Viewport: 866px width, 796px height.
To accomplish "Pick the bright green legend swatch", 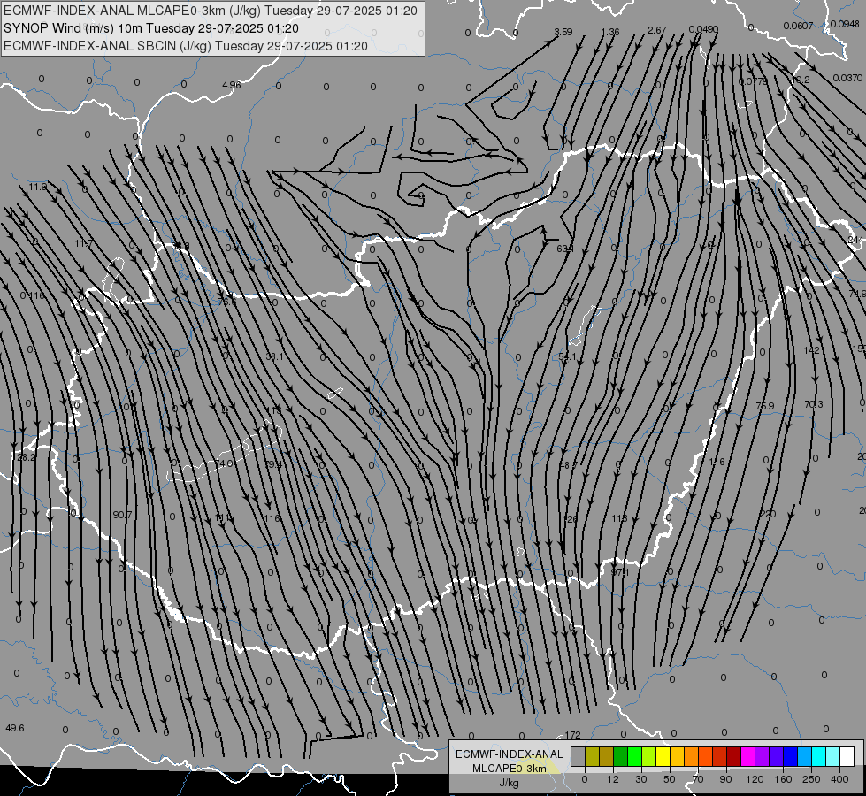I will [634, 756].
